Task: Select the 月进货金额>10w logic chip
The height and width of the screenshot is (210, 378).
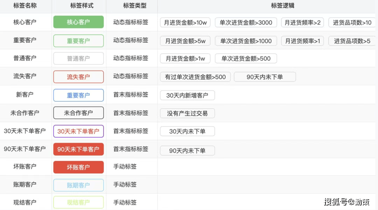Action: coord(185,23)
